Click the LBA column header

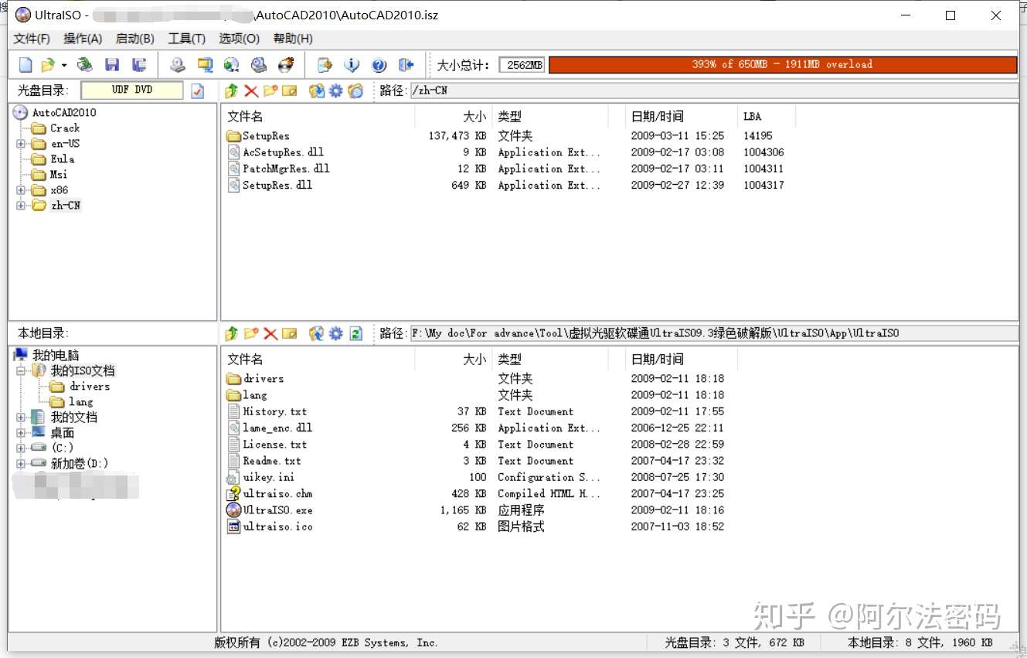[766, 117]
